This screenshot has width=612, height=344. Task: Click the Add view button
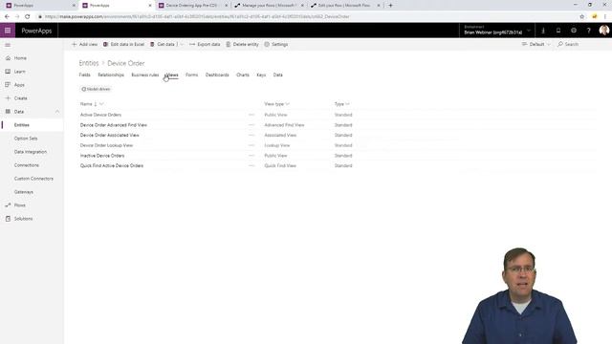pos(84,45)
